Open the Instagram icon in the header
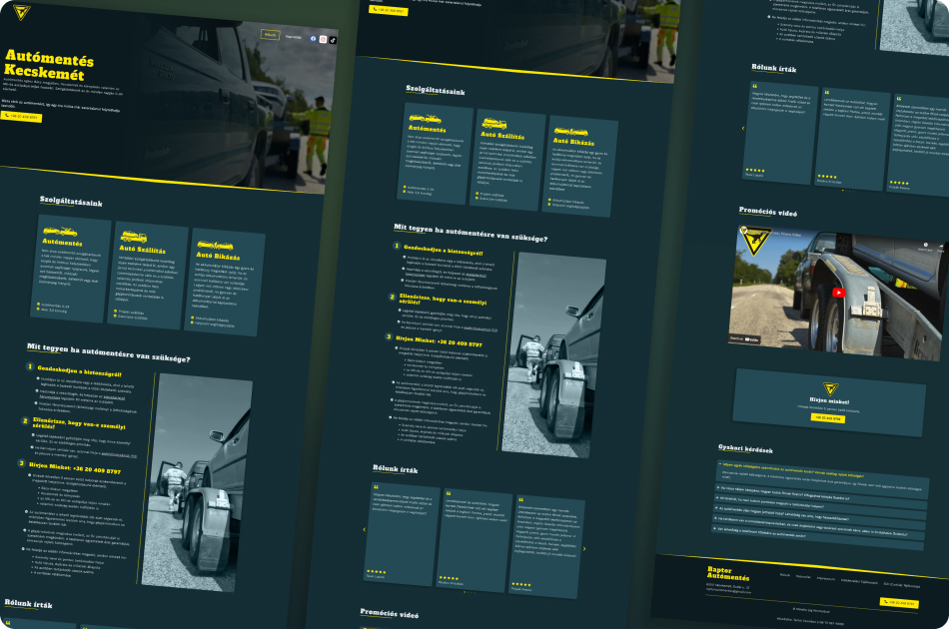Image resolution: width=949 pixels, height=629 pixels. 323,39
